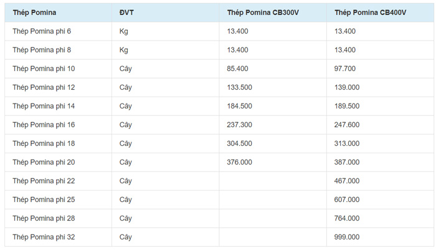Screen dimensions: 436x250
Task: Click the price 313.000 cell
Action: [x=347, y=143]
